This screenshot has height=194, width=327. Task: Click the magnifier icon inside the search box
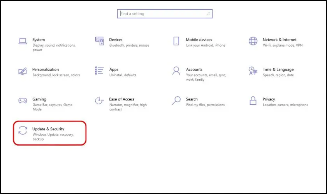click(x=209, y=14)
